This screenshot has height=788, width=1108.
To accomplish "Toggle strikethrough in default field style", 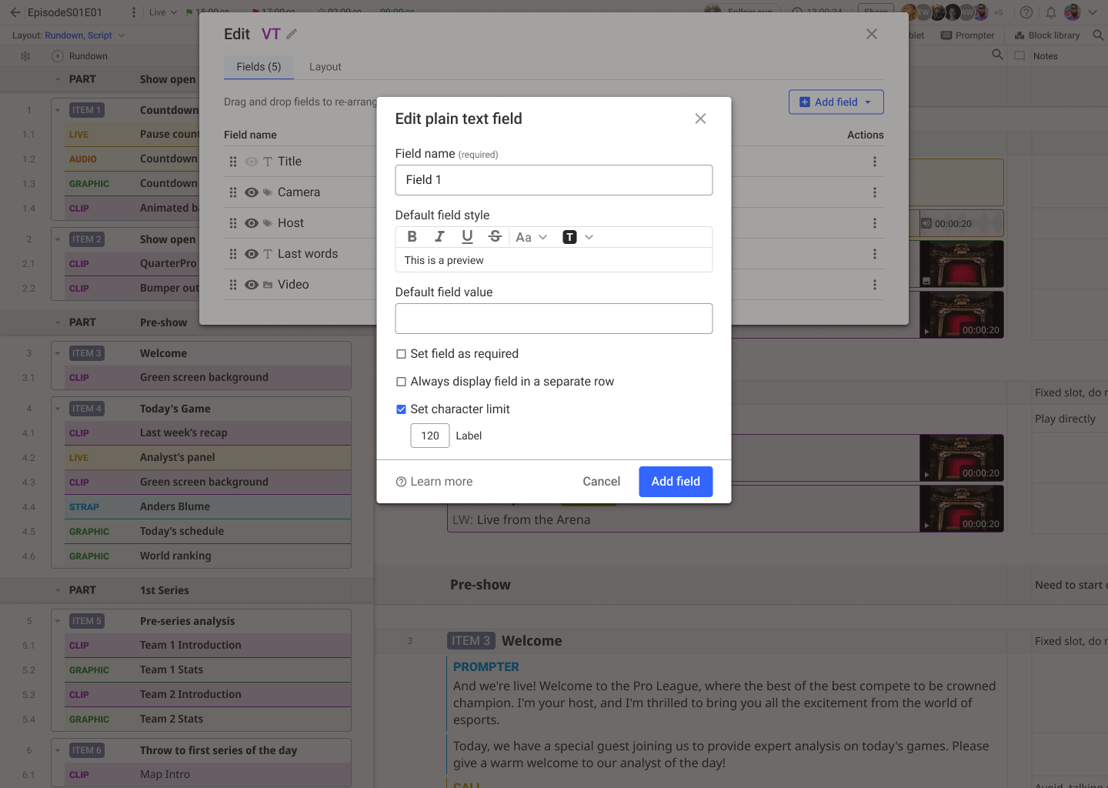I will pyautogui.click(x=495, y=237).
